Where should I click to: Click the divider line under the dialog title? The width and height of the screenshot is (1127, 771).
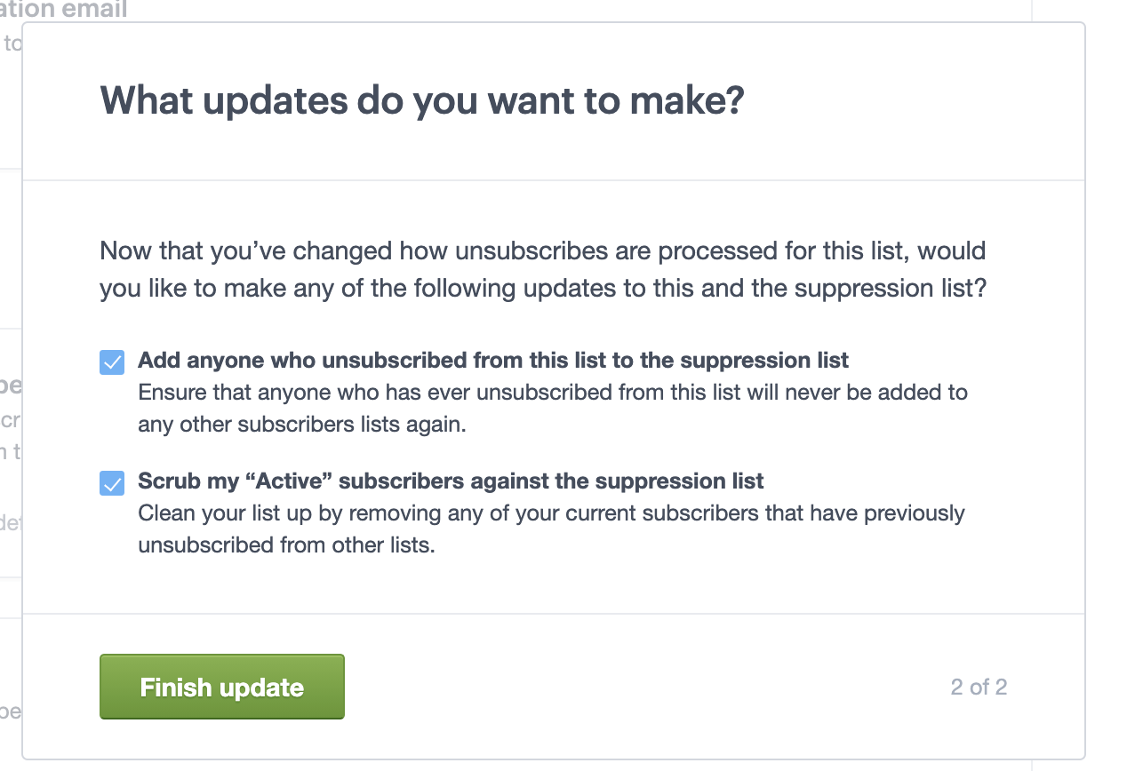coord(555,179)
